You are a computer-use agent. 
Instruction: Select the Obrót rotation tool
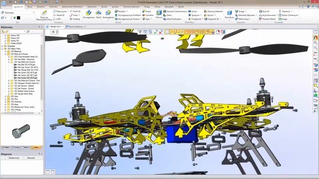tap(99, 14)
